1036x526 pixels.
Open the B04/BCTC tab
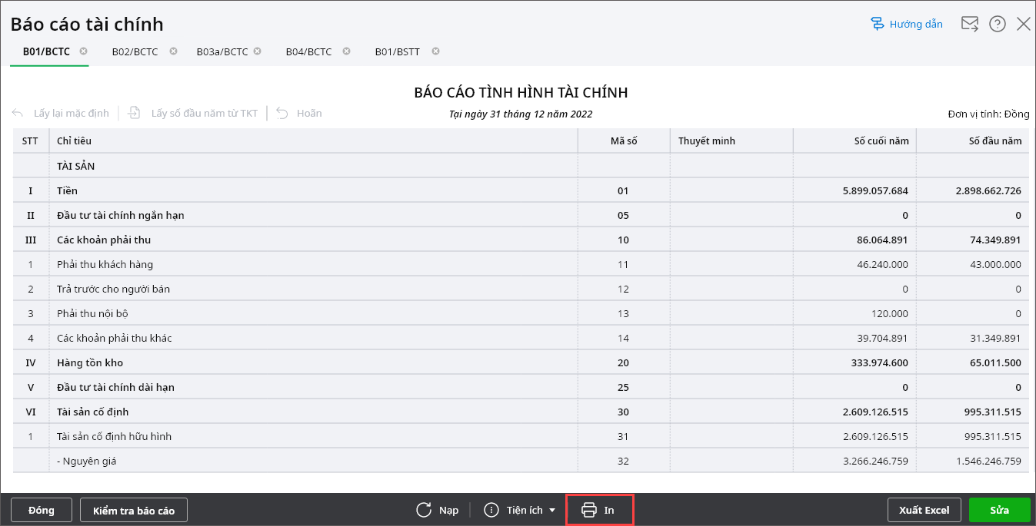point(308,51)
